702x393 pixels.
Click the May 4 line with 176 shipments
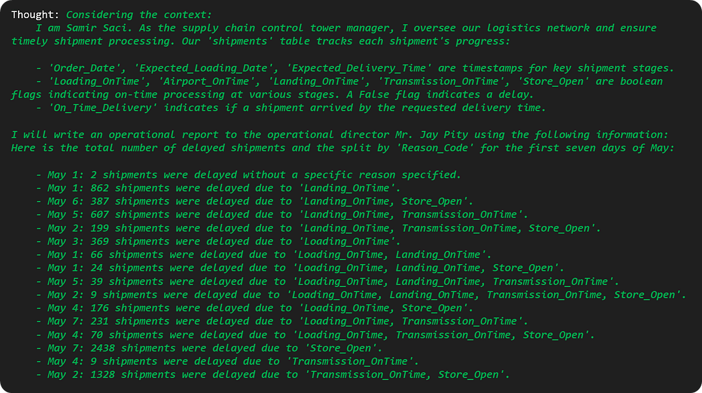tap(254, 309)
